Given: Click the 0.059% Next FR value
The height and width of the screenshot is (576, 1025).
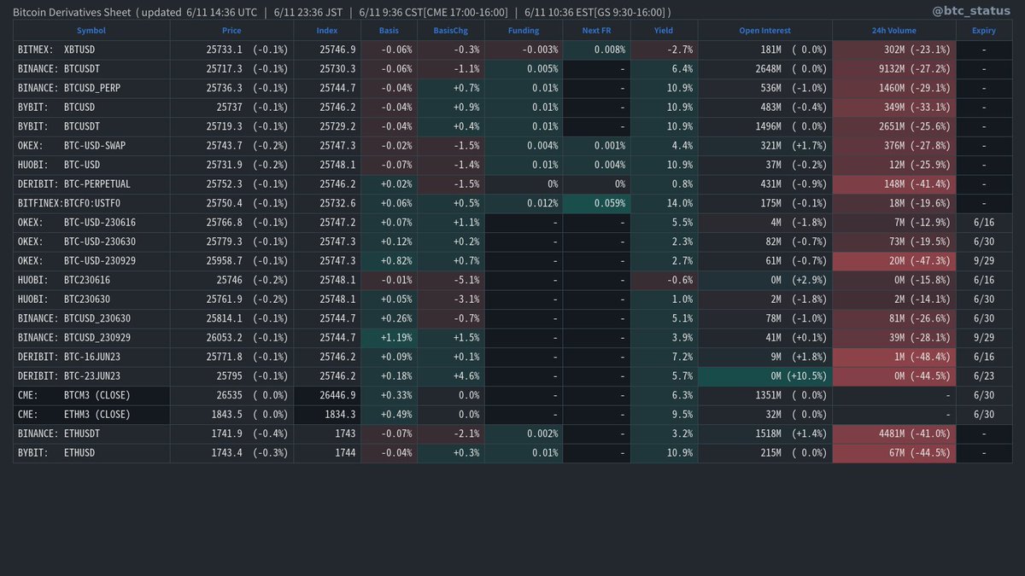Looking at the screenshot, I should (609, 203).
